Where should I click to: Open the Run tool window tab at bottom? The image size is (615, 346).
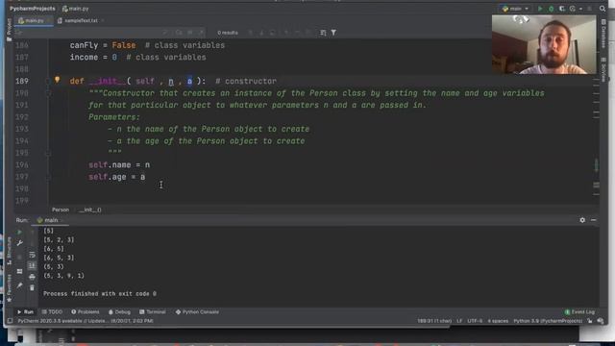click(x=25, y=311)
